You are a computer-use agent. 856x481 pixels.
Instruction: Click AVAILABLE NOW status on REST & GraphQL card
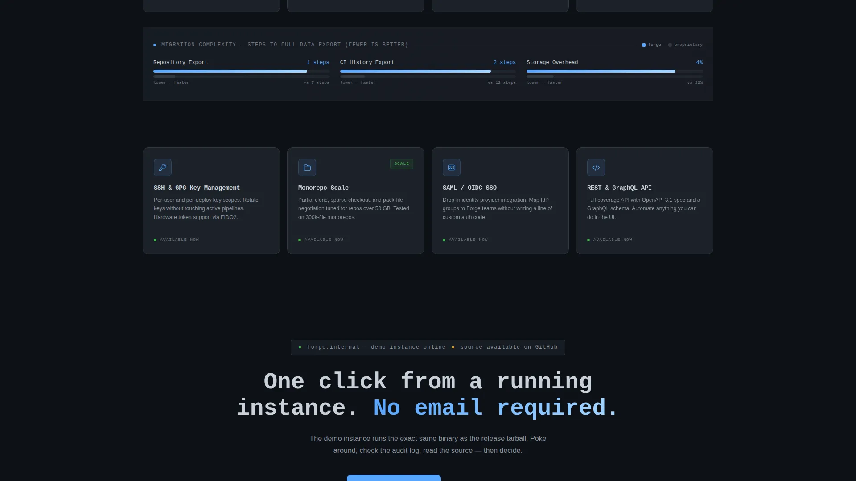click(610, 240)
